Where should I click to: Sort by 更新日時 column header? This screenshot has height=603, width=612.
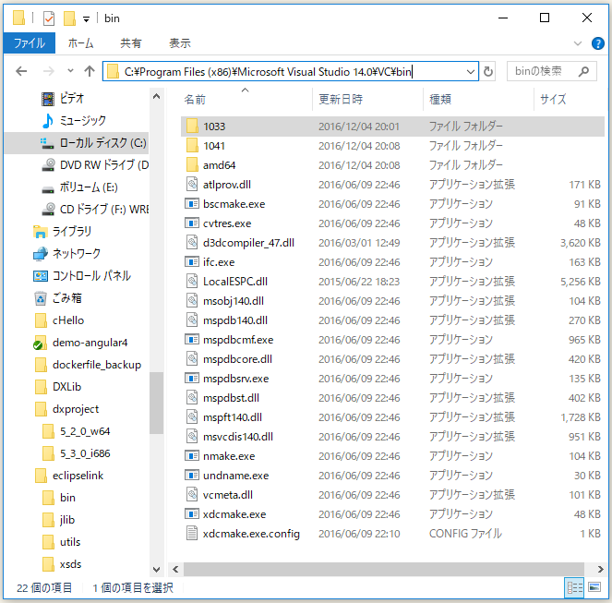341,99
